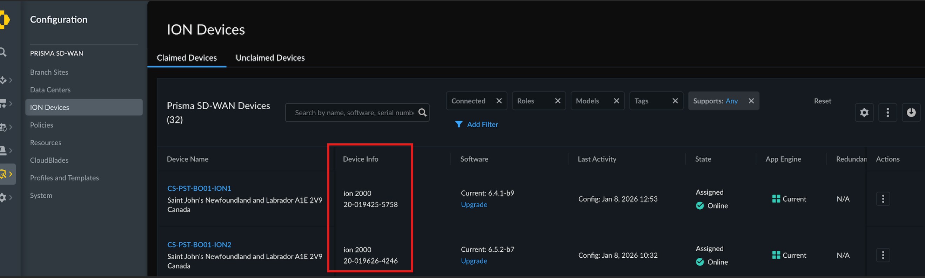Click the green Online check icon for ION2
This screenshot has height=278, width=925.
699,262
